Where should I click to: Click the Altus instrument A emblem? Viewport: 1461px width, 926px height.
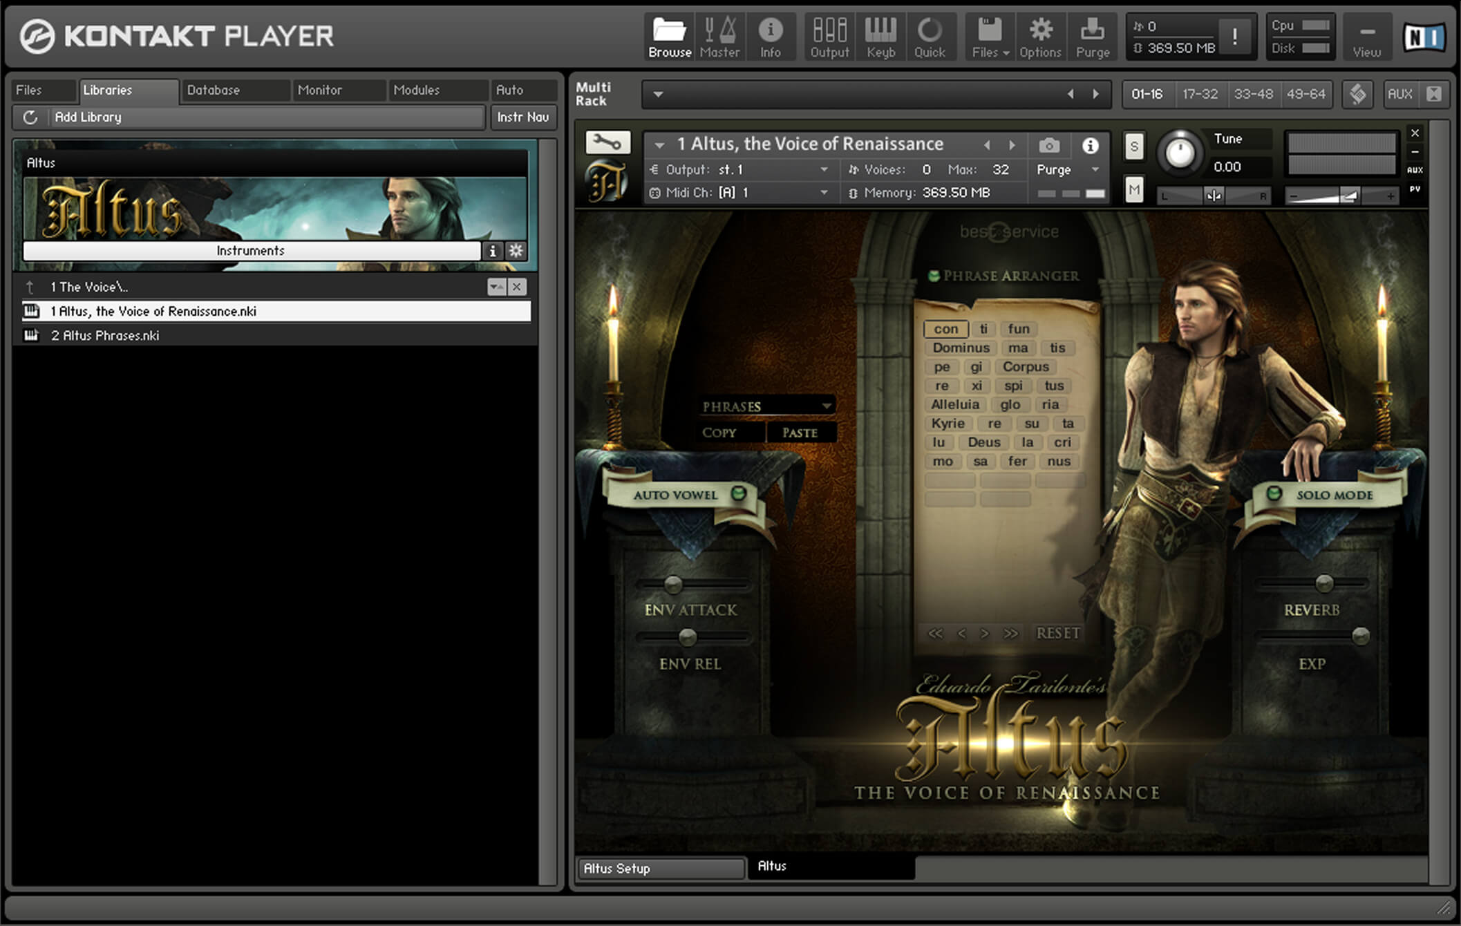[607, 181]
